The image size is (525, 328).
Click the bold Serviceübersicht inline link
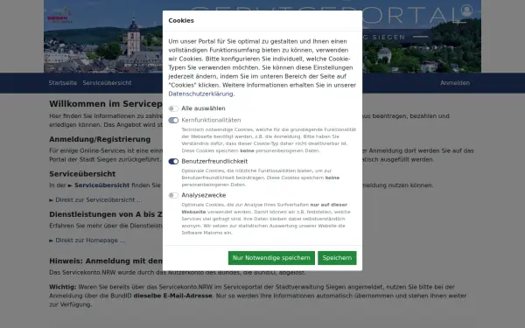pos(101,185)
